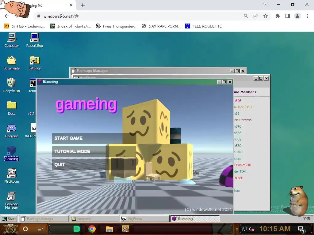Select member Oracle1248 in MsgRoom list
The image size is (314, 235).
point(243,165)
